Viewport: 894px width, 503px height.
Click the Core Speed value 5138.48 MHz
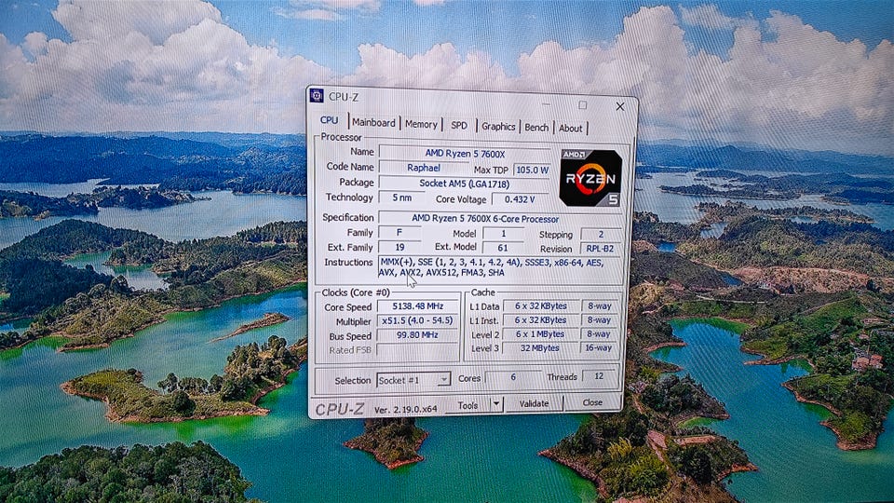coord(418,306)
